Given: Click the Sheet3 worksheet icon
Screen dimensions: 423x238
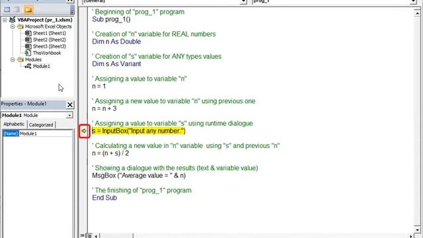Looking at the screenshot, I should (x=28, y=46).
